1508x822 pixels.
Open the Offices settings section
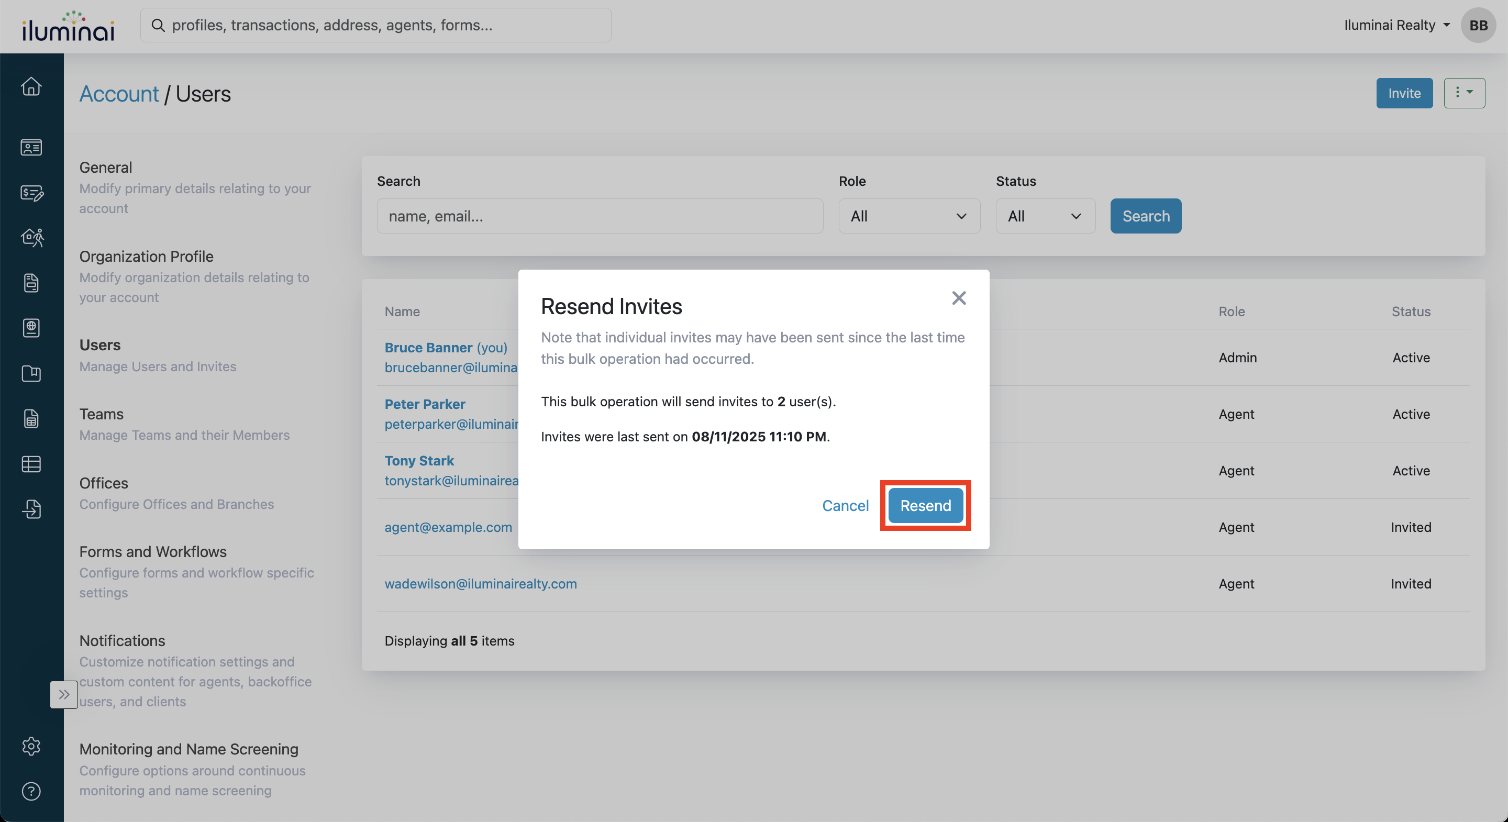104,483
